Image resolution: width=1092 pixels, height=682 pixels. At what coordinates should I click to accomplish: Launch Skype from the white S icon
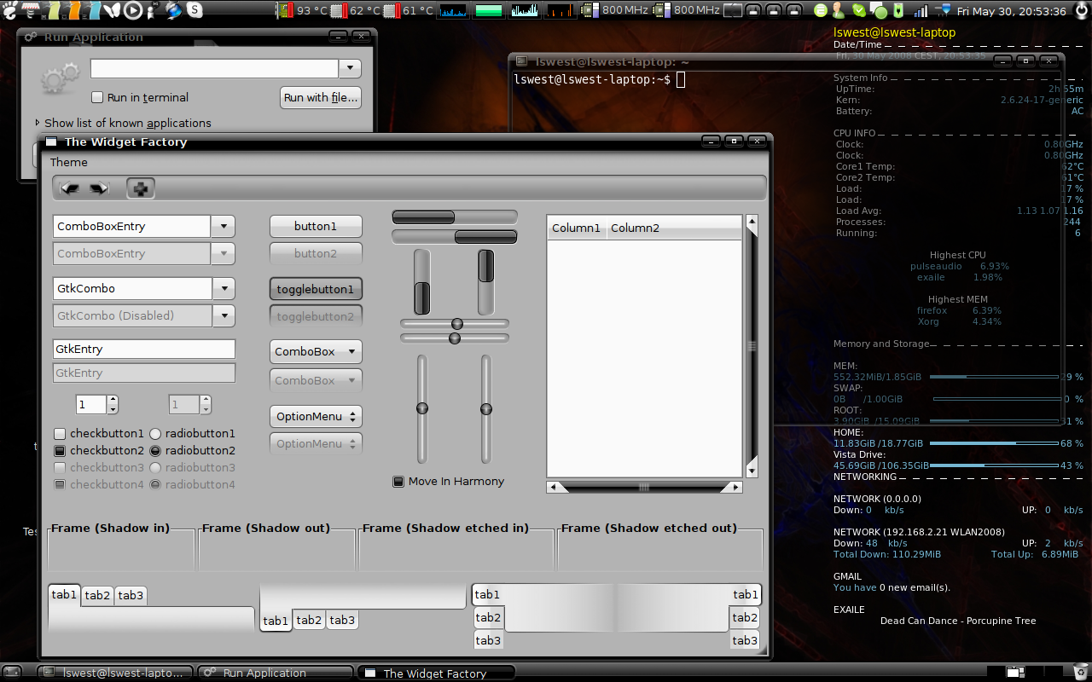tap(195, 10)
